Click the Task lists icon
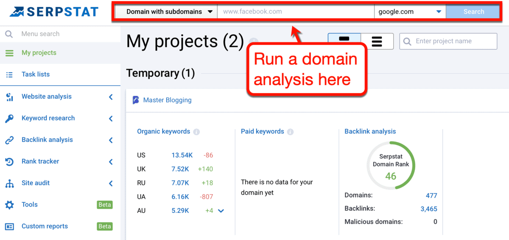Image resolution: width=509 pixels, height=240 pixels. tap(9, 74)
